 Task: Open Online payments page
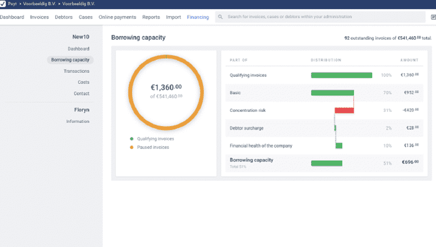[117, 17]
